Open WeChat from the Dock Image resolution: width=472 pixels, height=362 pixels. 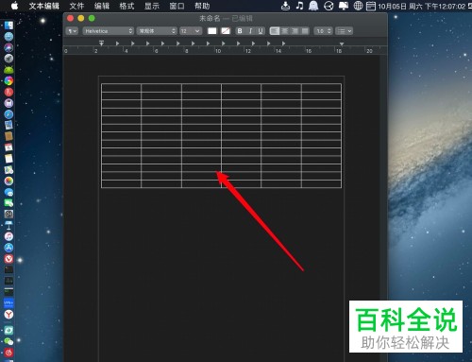[x=8, y=341]
